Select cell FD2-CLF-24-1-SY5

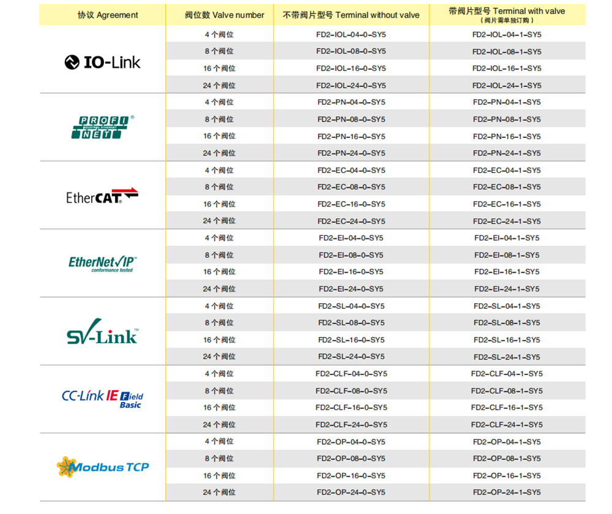[x=507, y=425]
